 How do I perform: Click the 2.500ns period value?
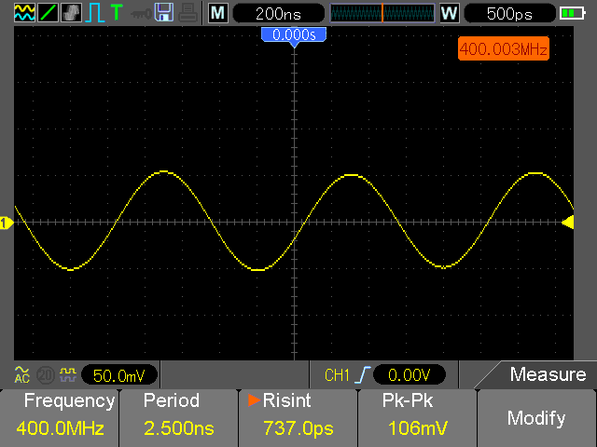[179, 428]
